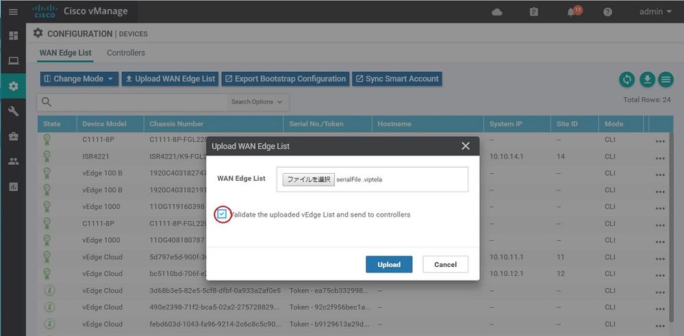Viewport: 684px width, 336px height.
Task: Click the blue Upload button
Action: point(389,265)
